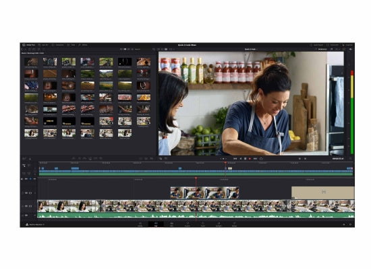Click the Place On Top edit icon

coord(95,159)
